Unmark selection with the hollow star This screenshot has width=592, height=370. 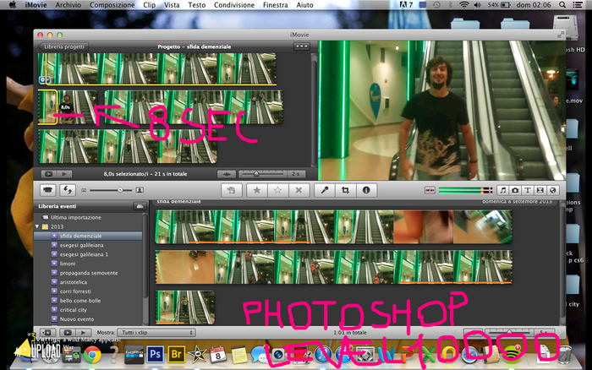pyautogui.click(x=277, y=190)
